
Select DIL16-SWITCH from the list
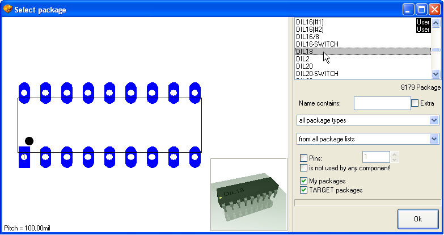point(317,44)
